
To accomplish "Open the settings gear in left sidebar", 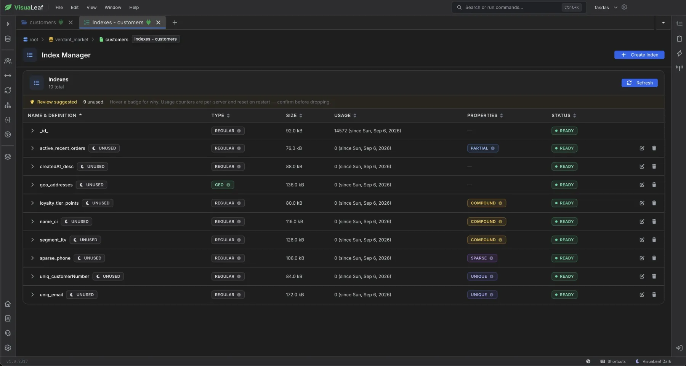I will pos(8,348).
